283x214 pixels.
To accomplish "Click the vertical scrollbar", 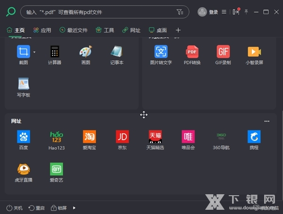I will tap(282, 155).
